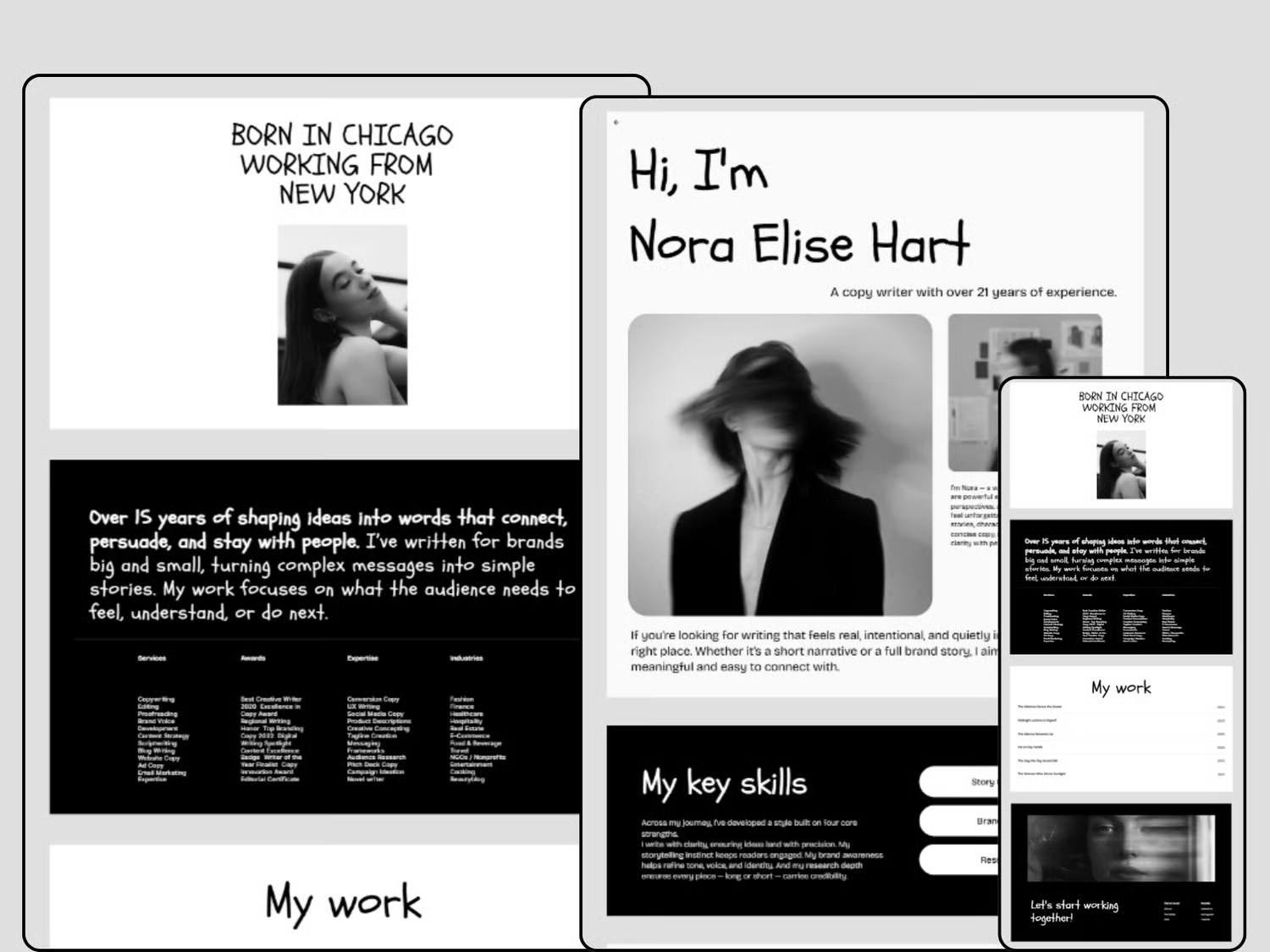
Task: Click "Over 15 years" paragraph in phone preview
Action: (x=1118, y=559)
